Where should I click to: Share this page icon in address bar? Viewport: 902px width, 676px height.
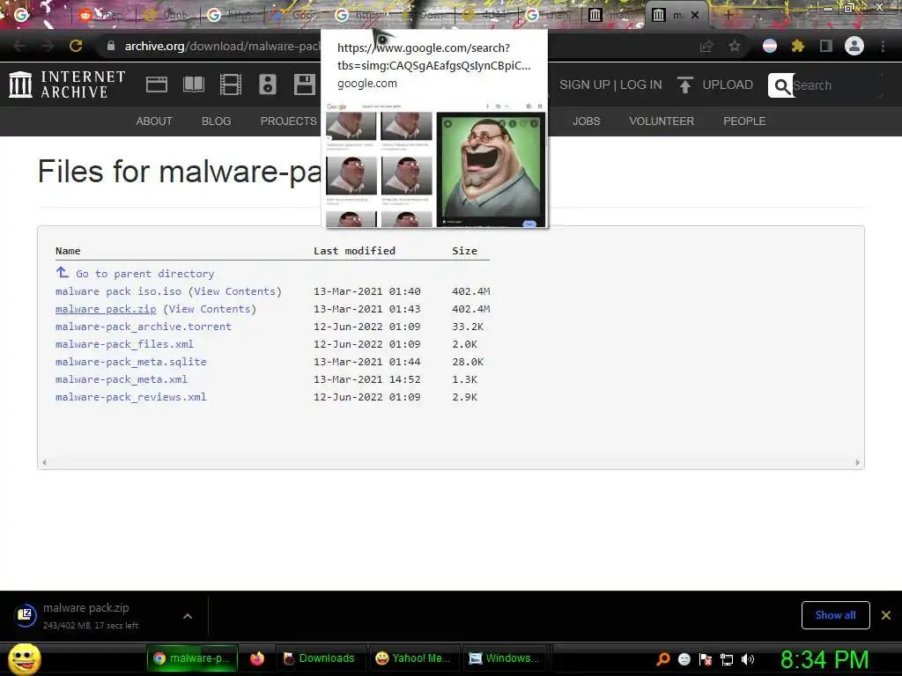[706, 47]
